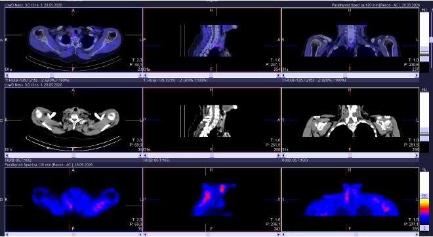Select the SPECT-only sagittal viewport
Viewport: 433px width, 237px height.
tap(212, 199)
